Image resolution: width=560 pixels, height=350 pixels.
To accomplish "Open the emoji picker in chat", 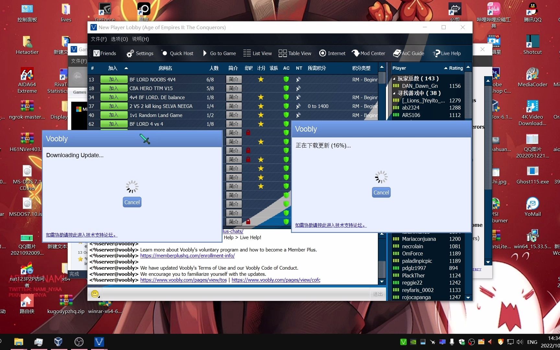I will 95,294.
